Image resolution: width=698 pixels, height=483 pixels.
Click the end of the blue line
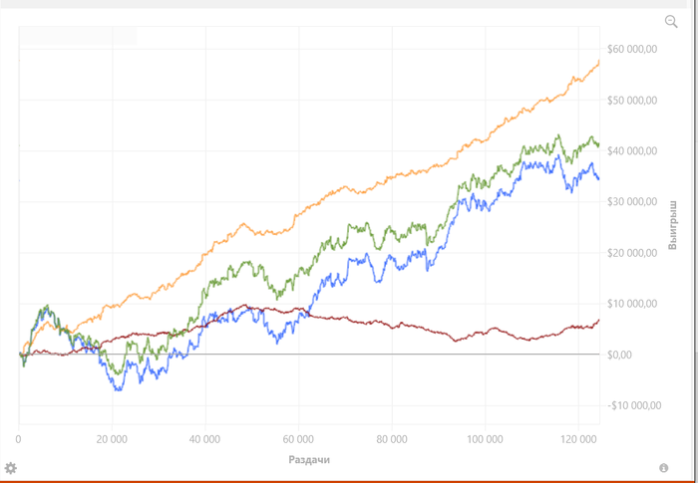(598, 178)
